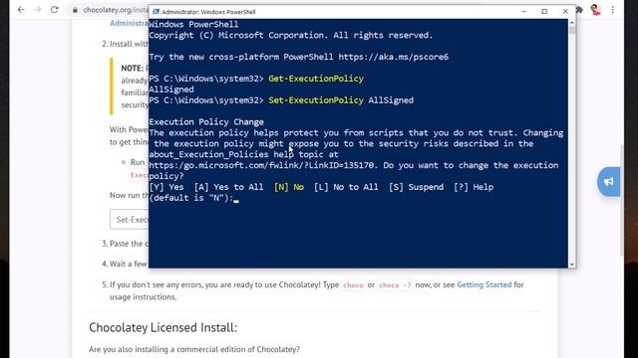Click the 'choco -?' code snippet
Image resolution: width=638 pixels, height=358 pixels.
point(395,285)
